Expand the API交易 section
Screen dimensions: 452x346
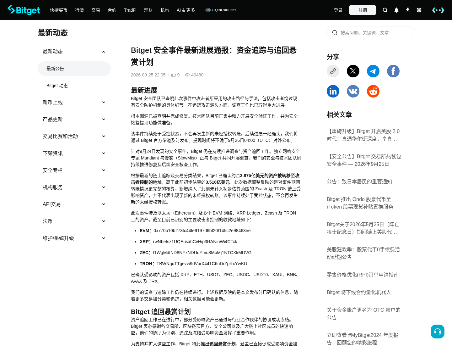coord(104,204)
